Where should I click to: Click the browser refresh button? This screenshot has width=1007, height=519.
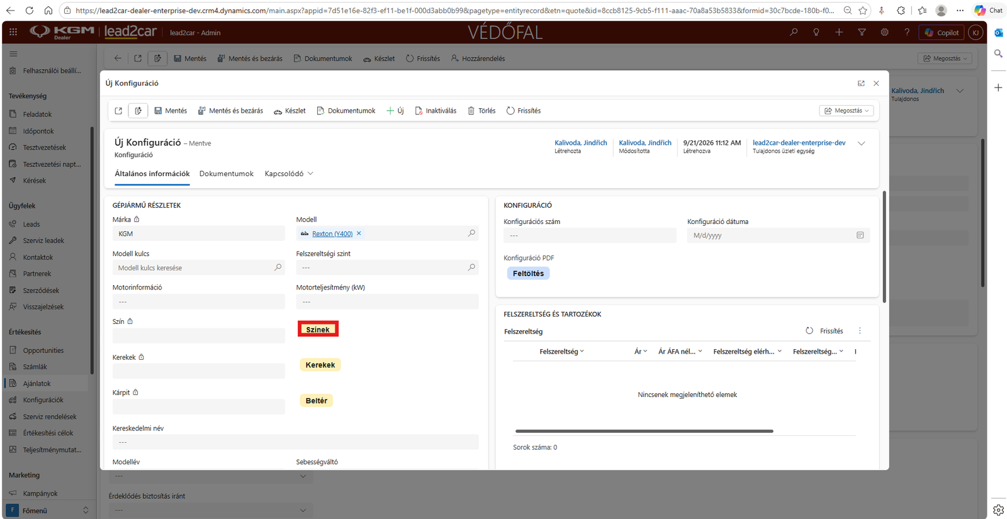tap(30, 10)
